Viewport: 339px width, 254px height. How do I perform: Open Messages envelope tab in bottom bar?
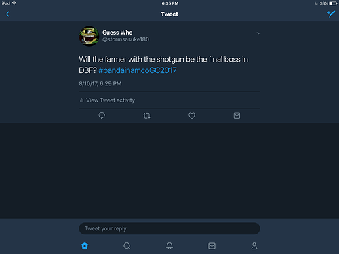pos(212,246)
